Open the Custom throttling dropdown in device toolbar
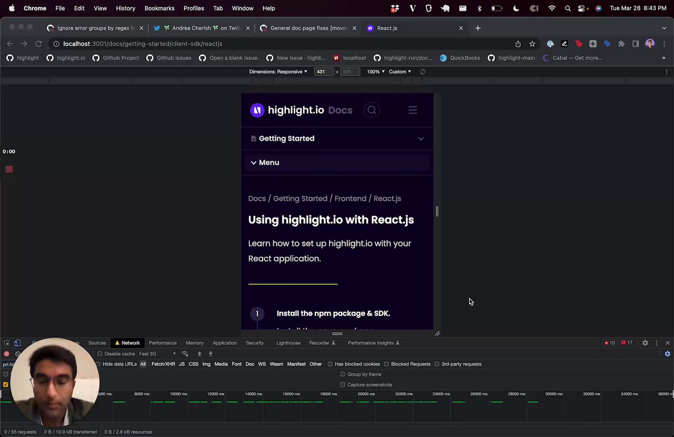This screenshot has width=674, height=437. pos(400,72)
